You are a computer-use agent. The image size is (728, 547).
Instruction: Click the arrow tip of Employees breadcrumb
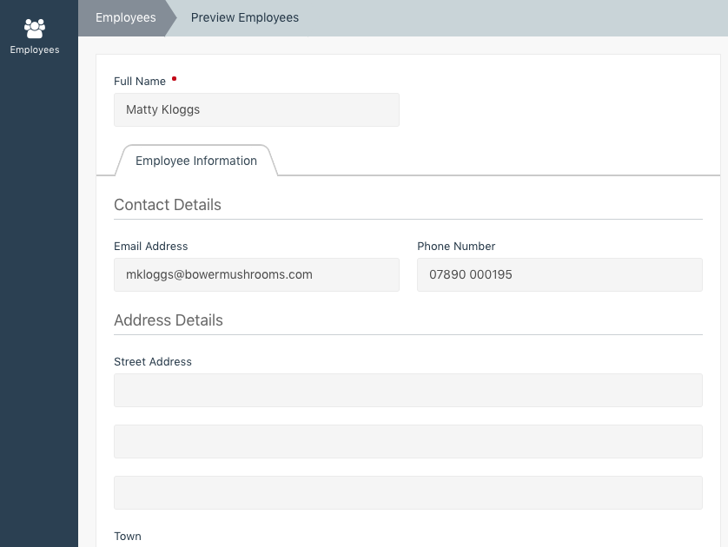[x=171, y=17]
